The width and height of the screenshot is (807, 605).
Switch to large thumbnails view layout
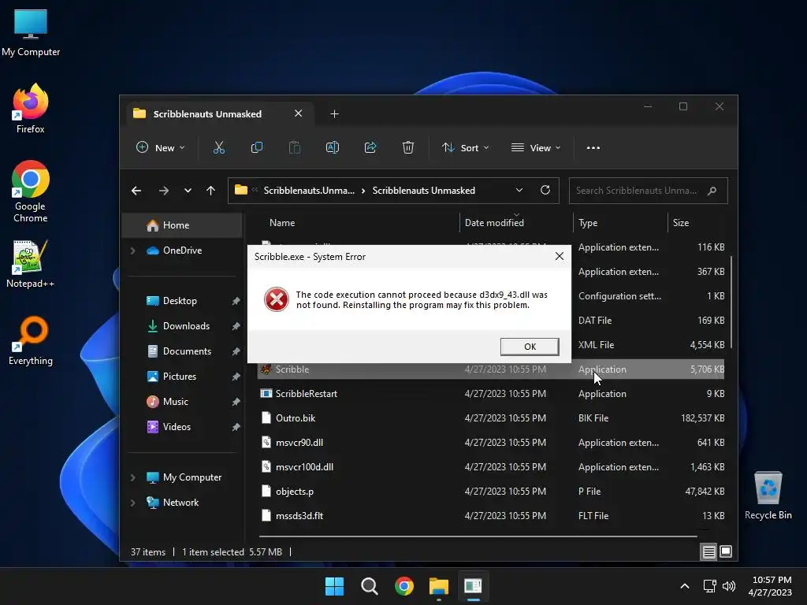point(726,552)
